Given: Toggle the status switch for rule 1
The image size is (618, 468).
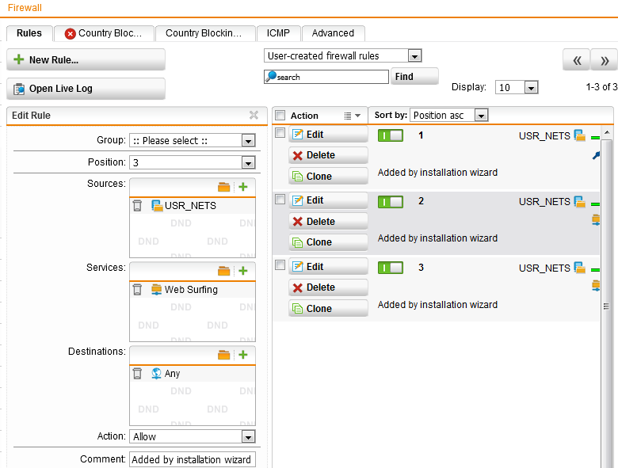Looking at the screenshot, I should tap(391, 135).
